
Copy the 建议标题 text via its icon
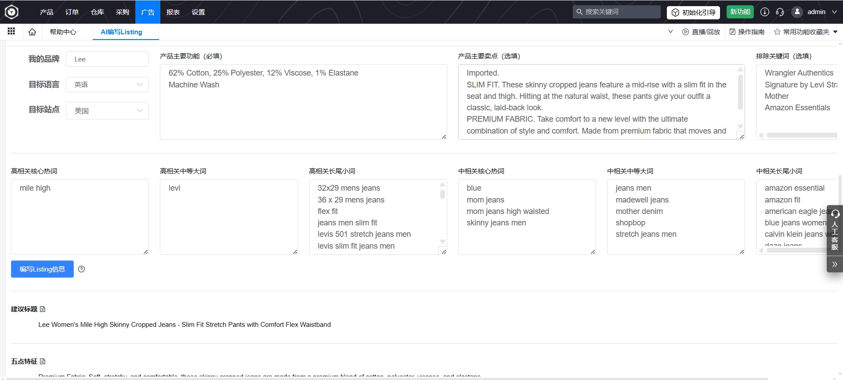point(43,309)
